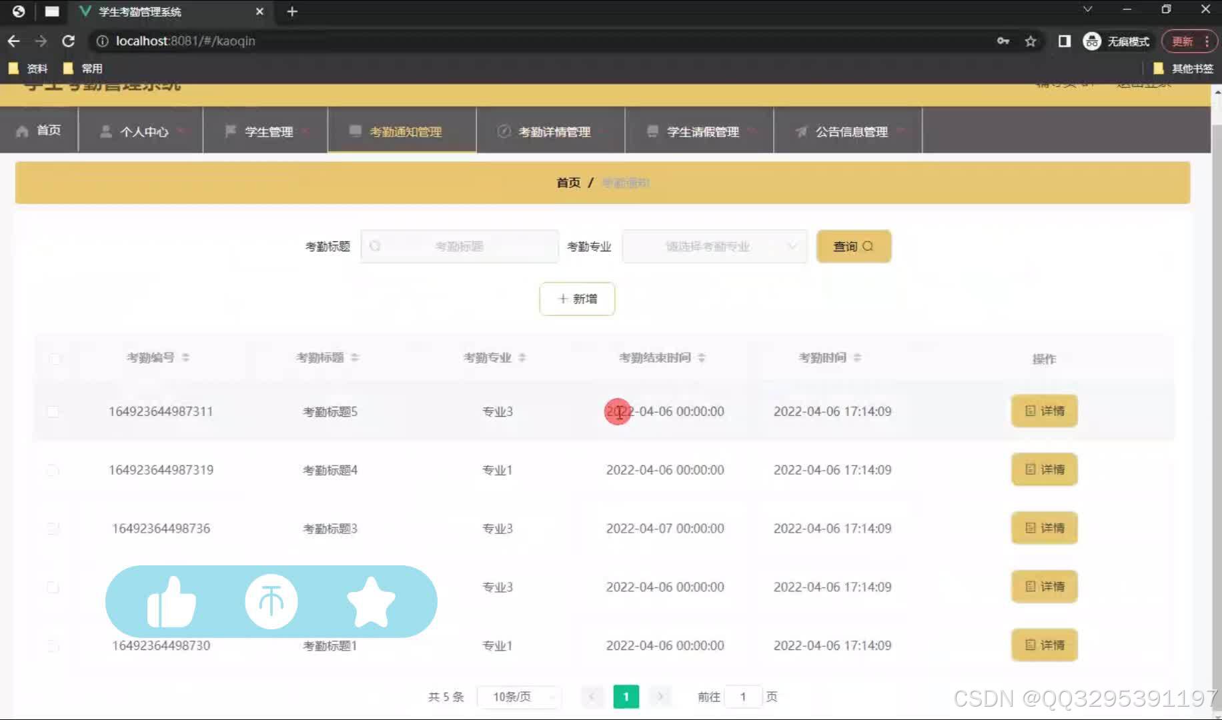Image resolution: width=1222 pixels, height=720 pixels.
Task: Open 详情 for 考勤标题4 row
Action: [x=1045, y=469]
